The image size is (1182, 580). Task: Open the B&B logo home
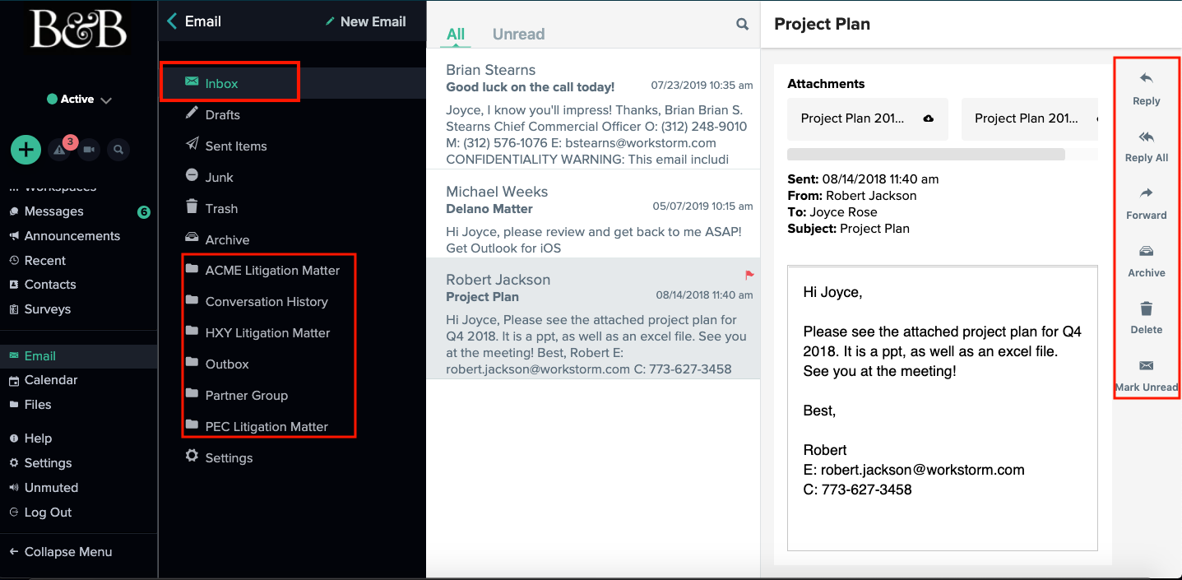79,30
